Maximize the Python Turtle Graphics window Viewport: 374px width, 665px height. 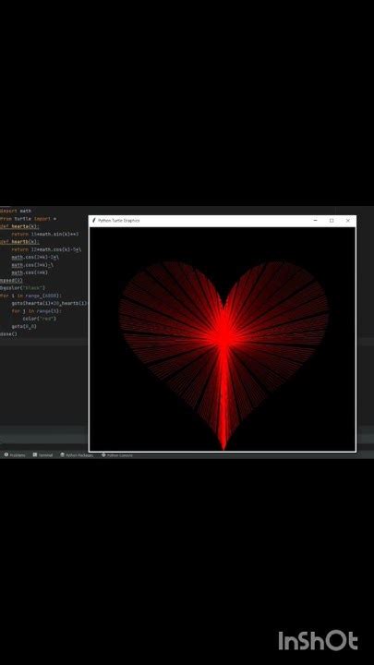pos(332,221)
